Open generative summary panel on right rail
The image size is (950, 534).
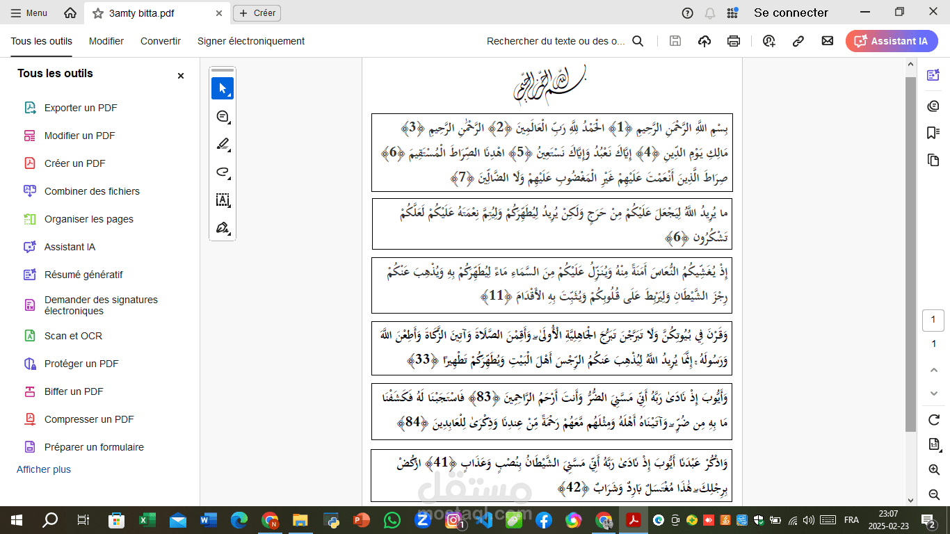pos(933,75)
